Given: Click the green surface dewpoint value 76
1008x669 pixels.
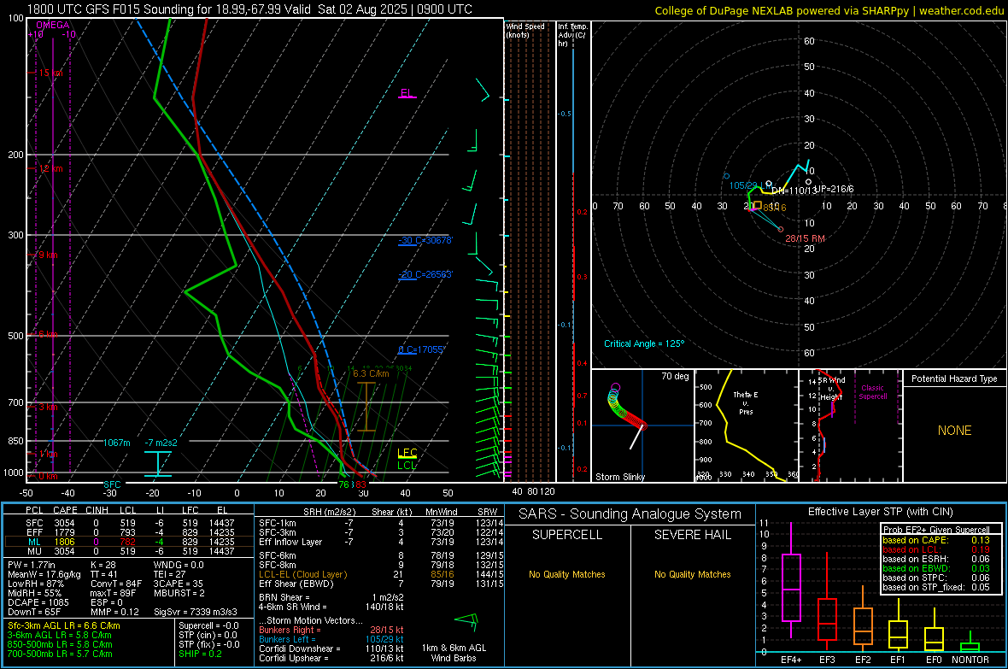Looking at the screenshot, I should (344, 484).
